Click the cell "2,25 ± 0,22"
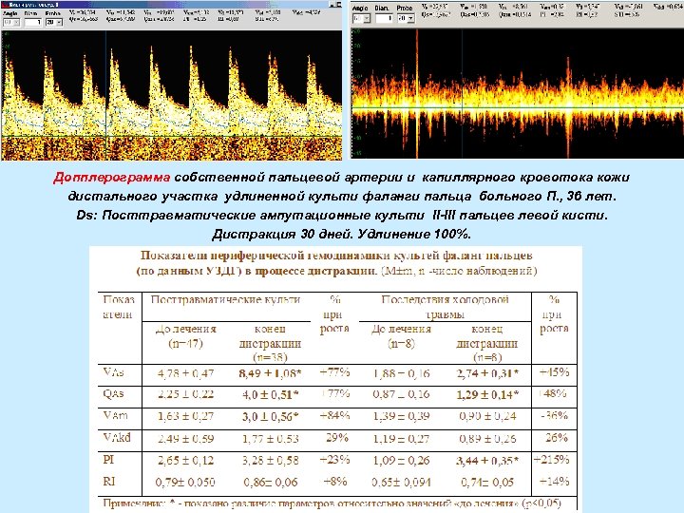Image resolution: width=684 pixels, height=513 pixels. [x=186, y=394]
